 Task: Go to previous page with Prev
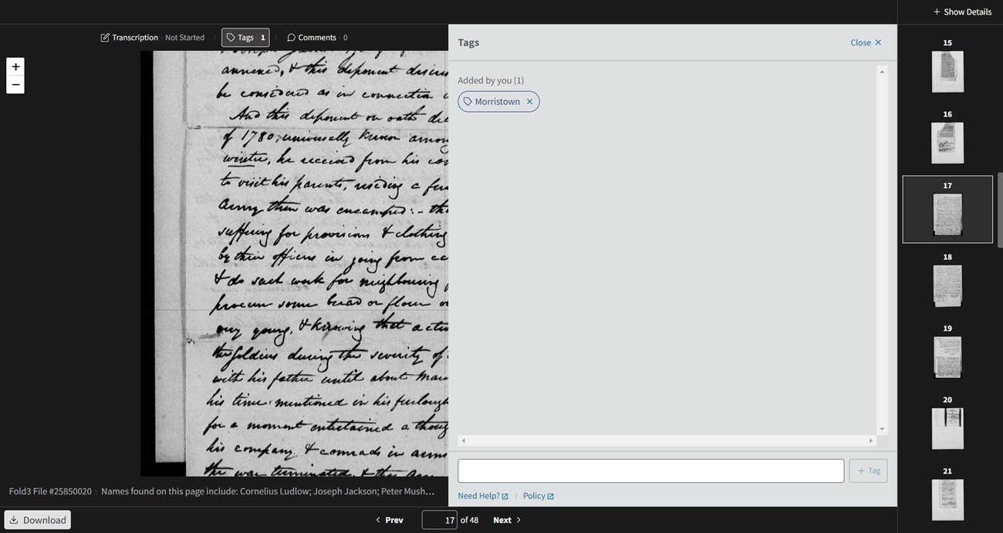point(389,520)
